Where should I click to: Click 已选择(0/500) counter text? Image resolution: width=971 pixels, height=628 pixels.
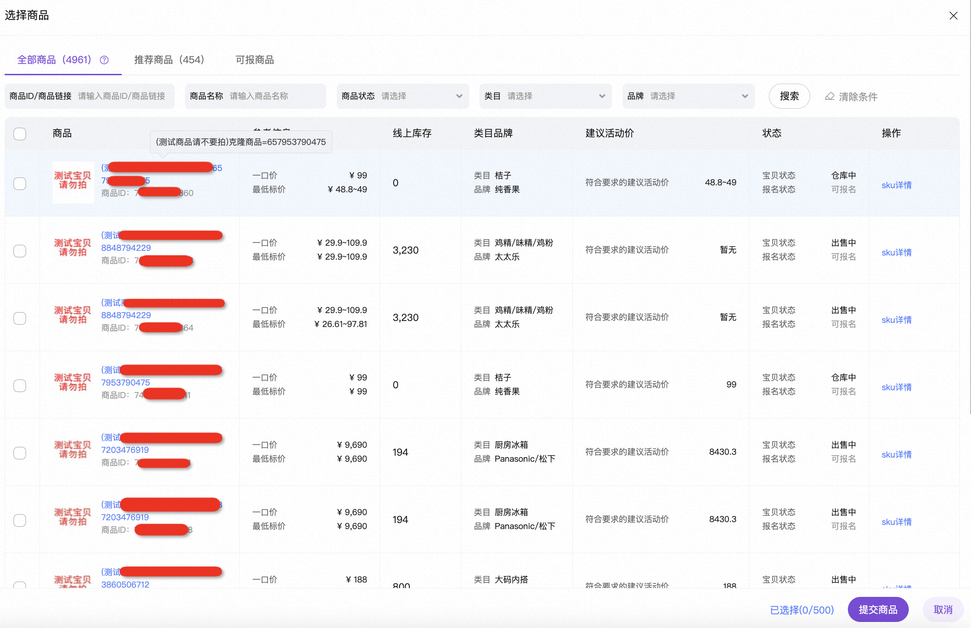[x=802, y=609]
